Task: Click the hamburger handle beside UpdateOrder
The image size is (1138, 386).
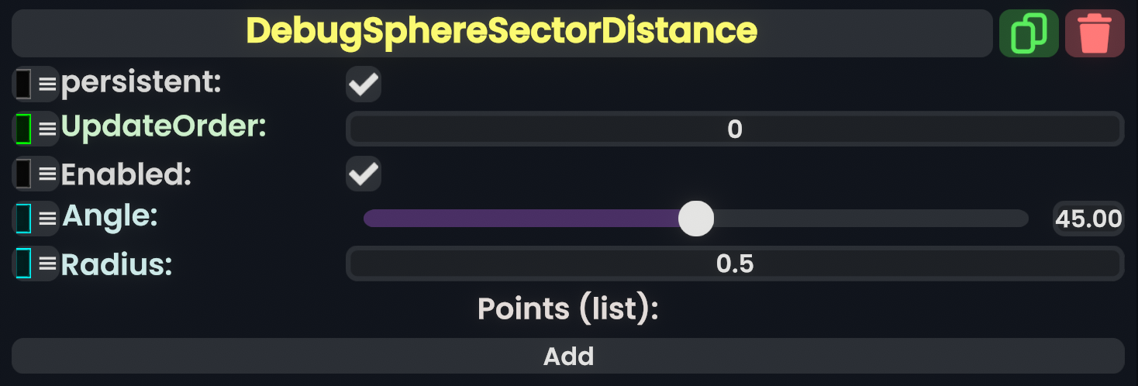Action: point(48,128)
